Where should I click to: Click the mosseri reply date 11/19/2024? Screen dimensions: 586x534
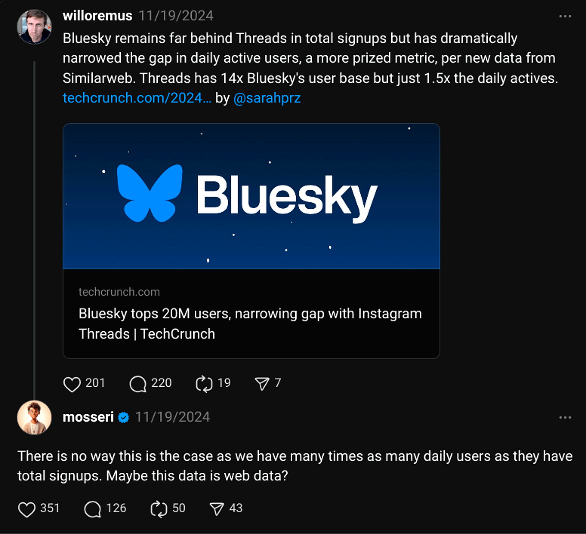pos(173,417)
